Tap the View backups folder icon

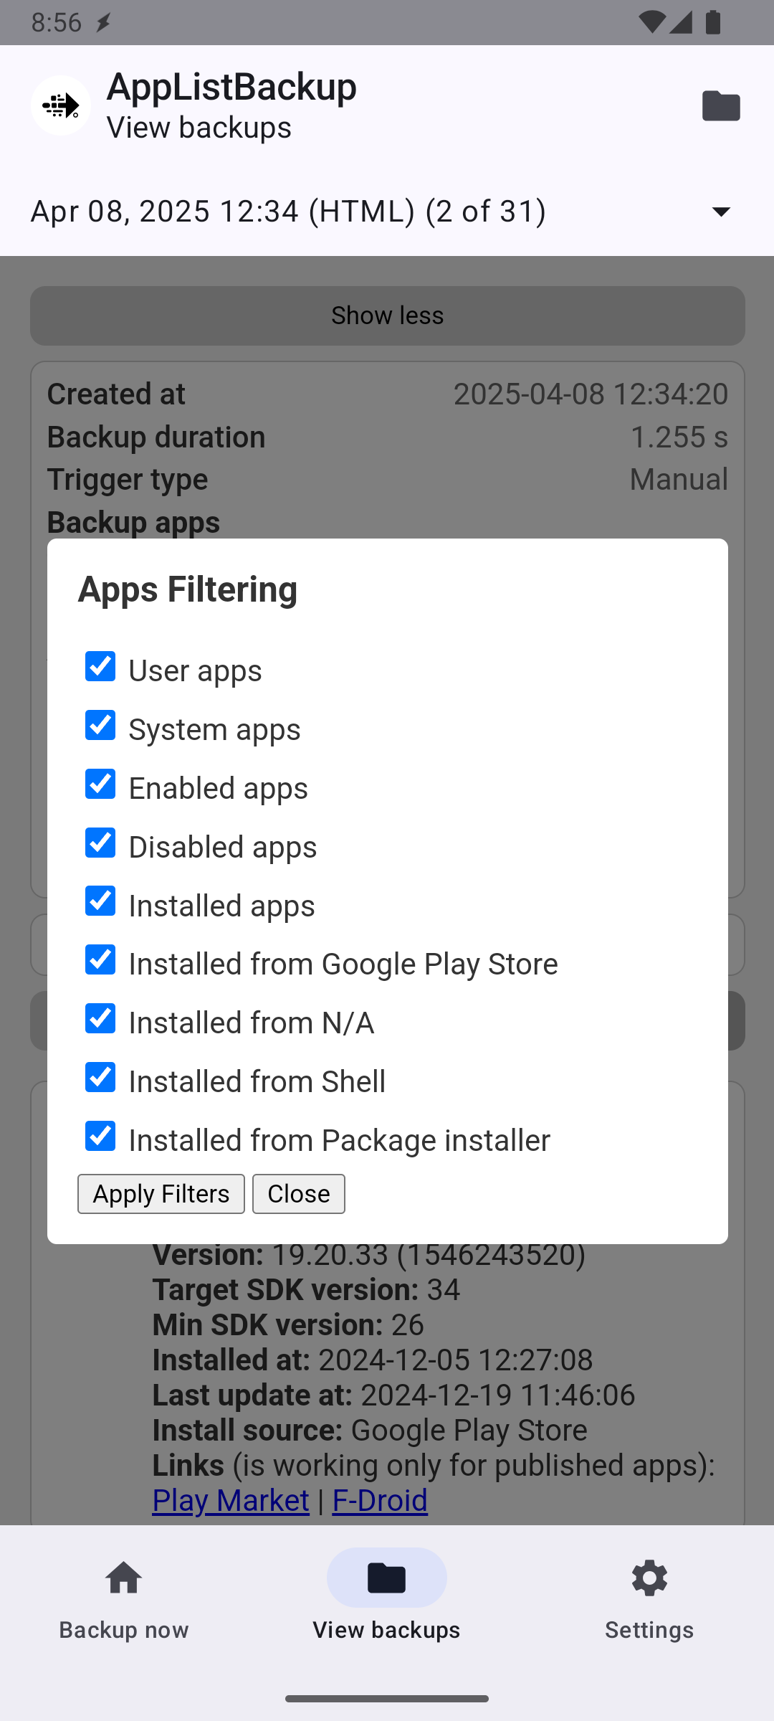click(x=386, y=1578)
